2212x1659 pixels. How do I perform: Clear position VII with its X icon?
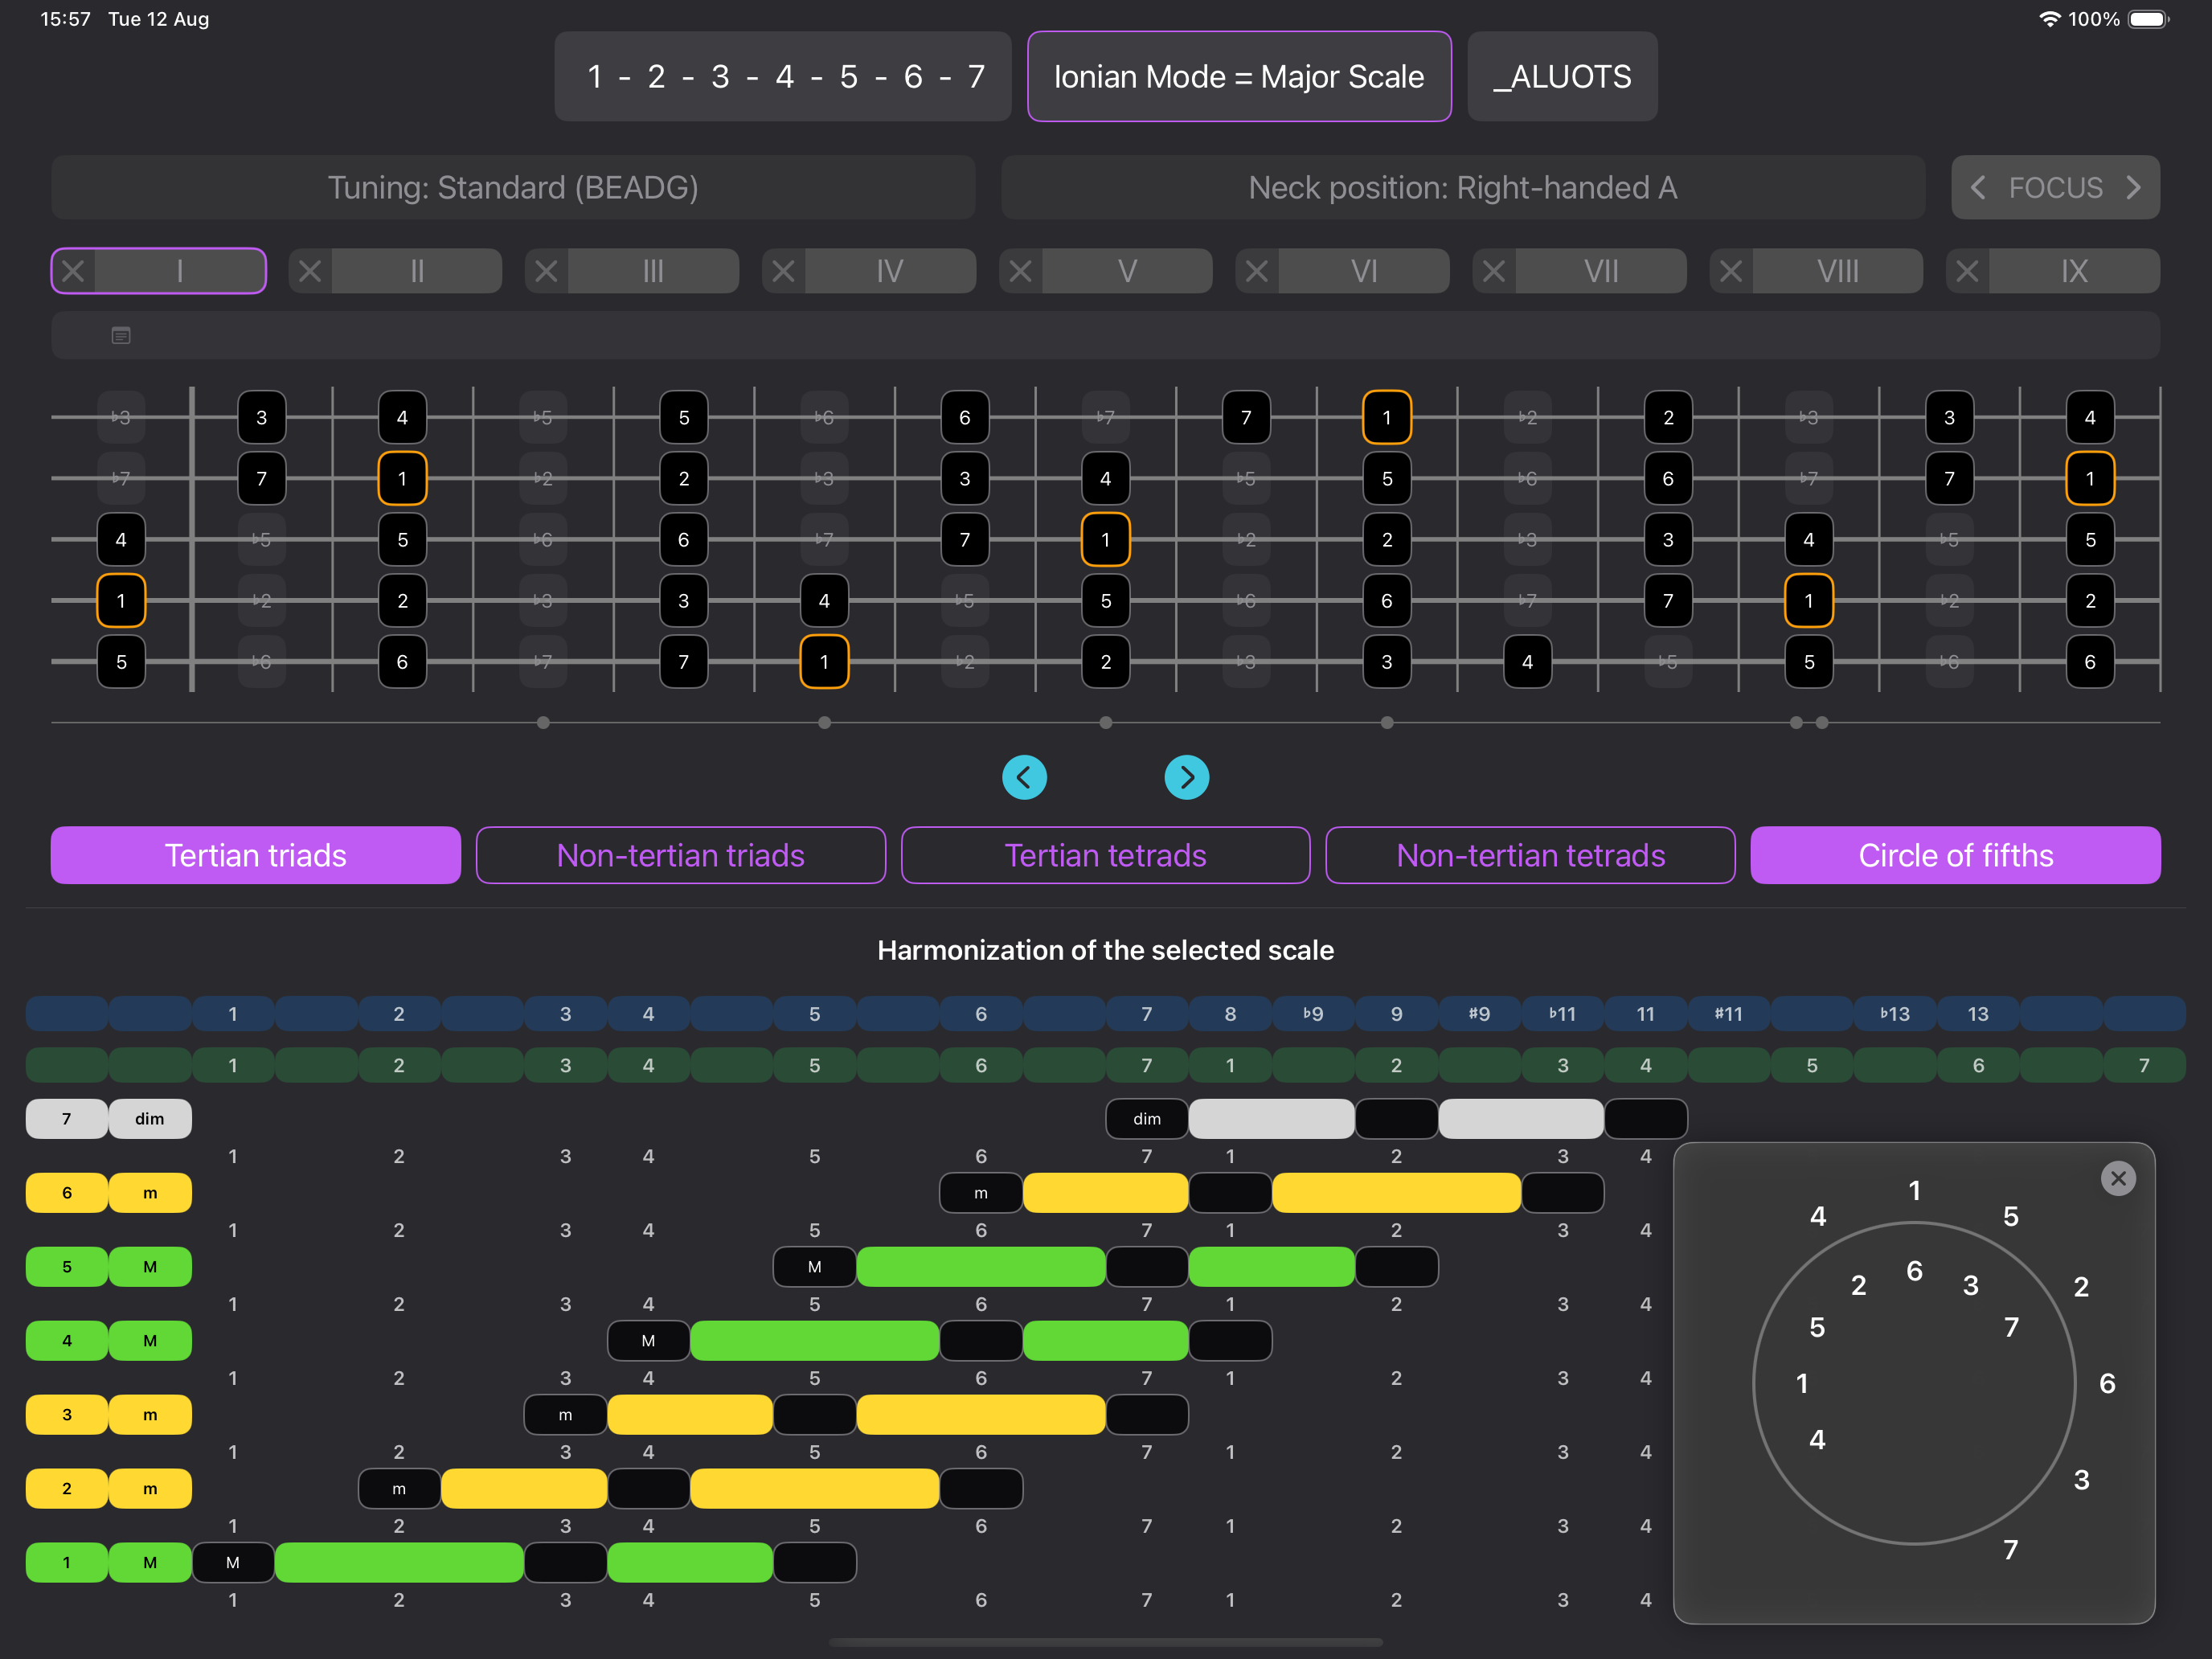tap(1494, 271)
